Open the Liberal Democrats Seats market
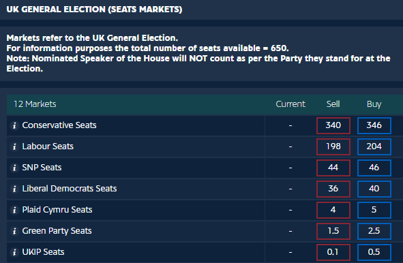Image resolution: width=403 pixels, height=263 pixels. click(70, 189)
